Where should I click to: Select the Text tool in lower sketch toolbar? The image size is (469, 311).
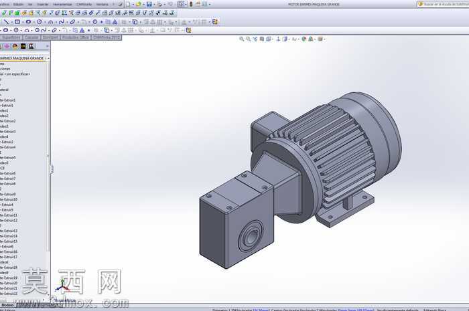[x=82, y=30]
